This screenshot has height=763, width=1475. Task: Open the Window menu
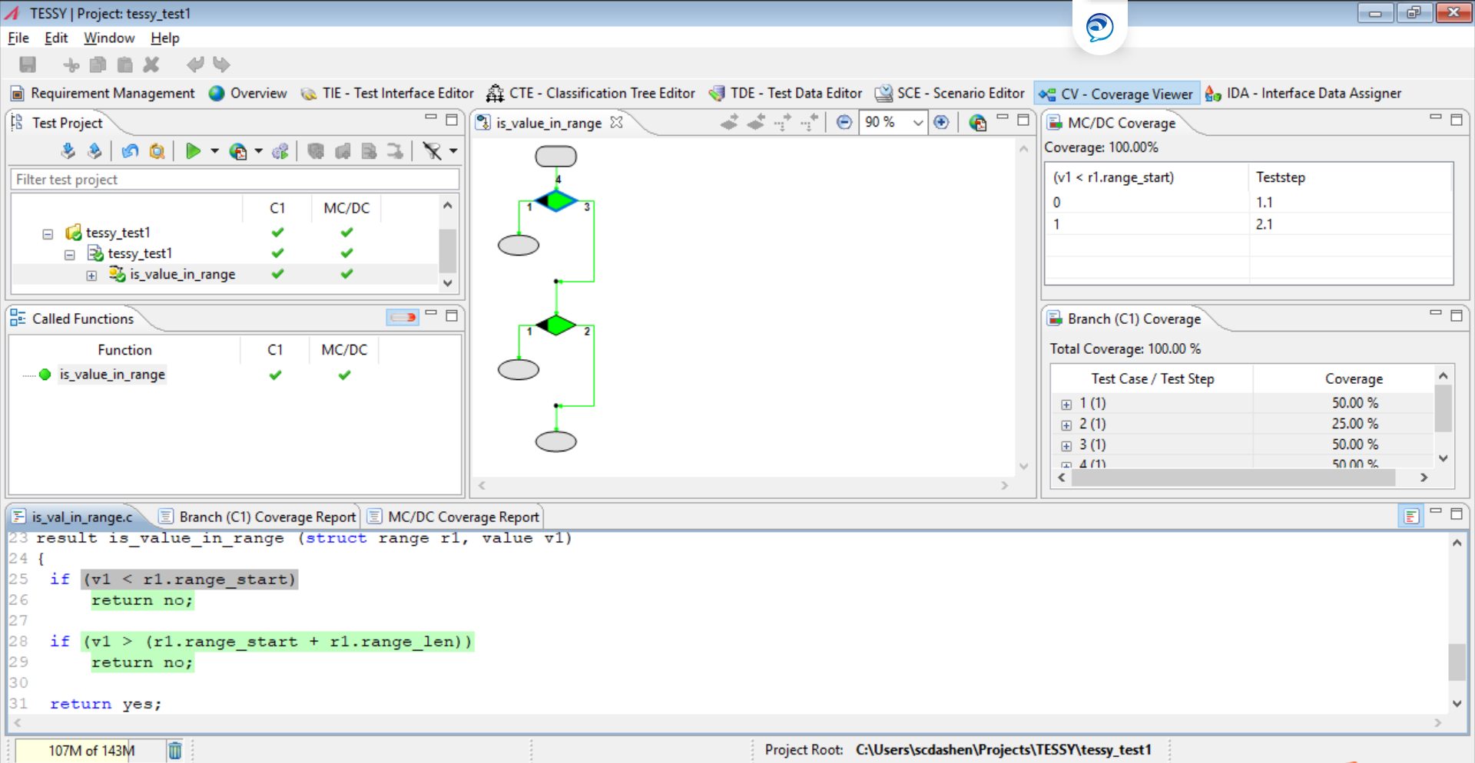click(109, 38)
